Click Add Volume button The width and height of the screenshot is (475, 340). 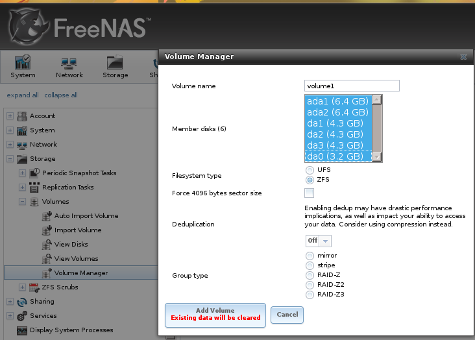pos(215,315)
